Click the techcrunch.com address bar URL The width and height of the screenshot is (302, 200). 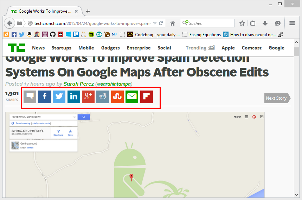point(92,24)
